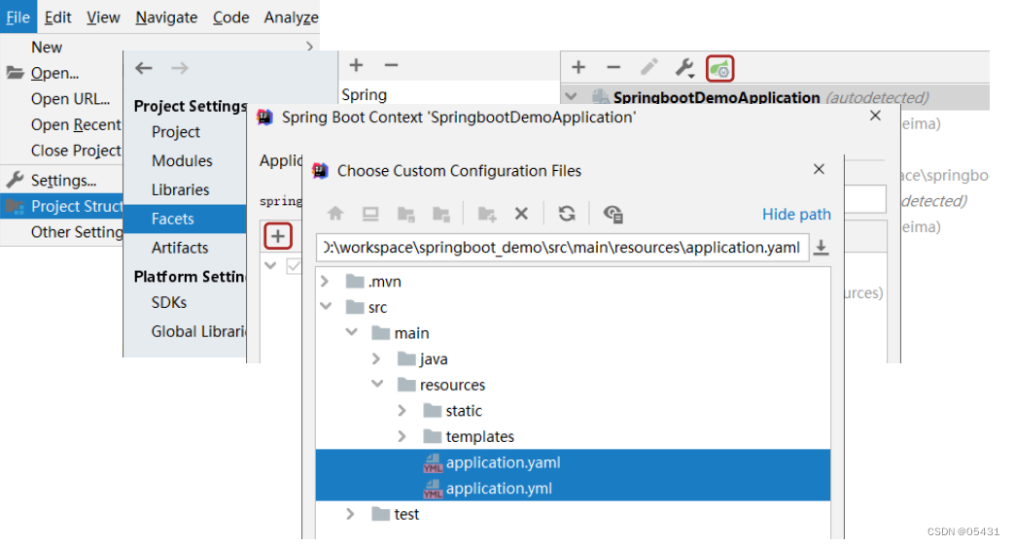The width and height of the screenshot is (1015, 545).
Task: Go to Home directory icon
Action: (x=335, y=214)
